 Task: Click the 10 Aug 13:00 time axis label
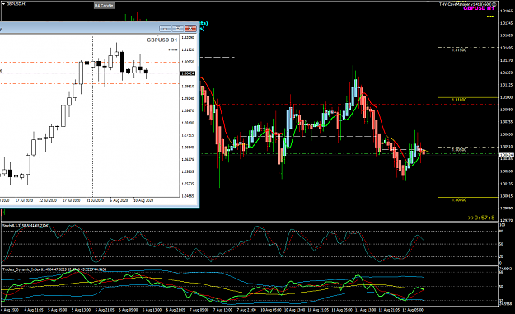pos(294,310)
